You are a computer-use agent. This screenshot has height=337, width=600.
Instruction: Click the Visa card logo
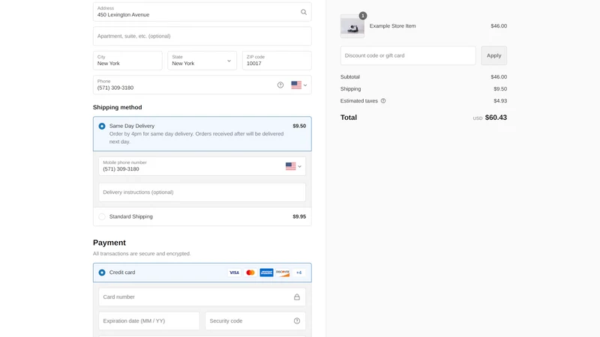click(234, 273)
